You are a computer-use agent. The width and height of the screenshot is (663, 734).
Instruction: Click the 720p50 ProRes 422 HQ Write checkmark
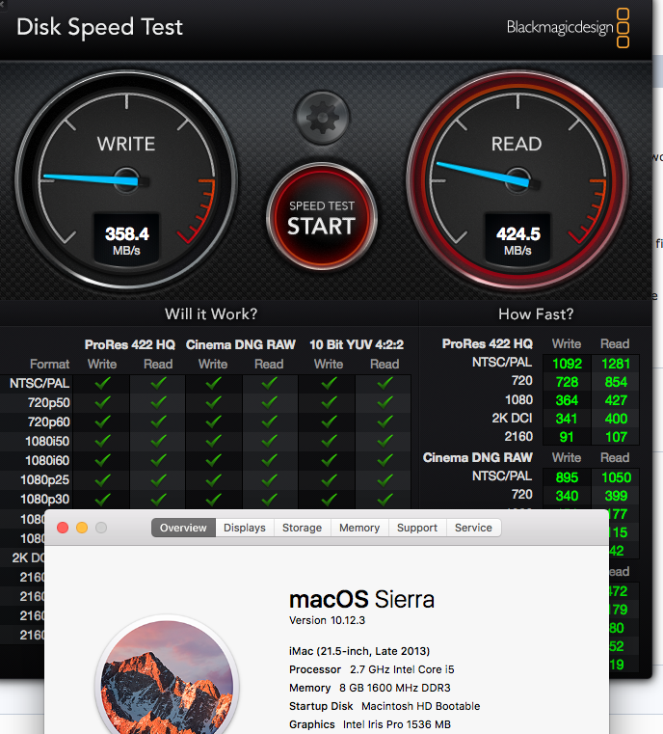point(102,402)
